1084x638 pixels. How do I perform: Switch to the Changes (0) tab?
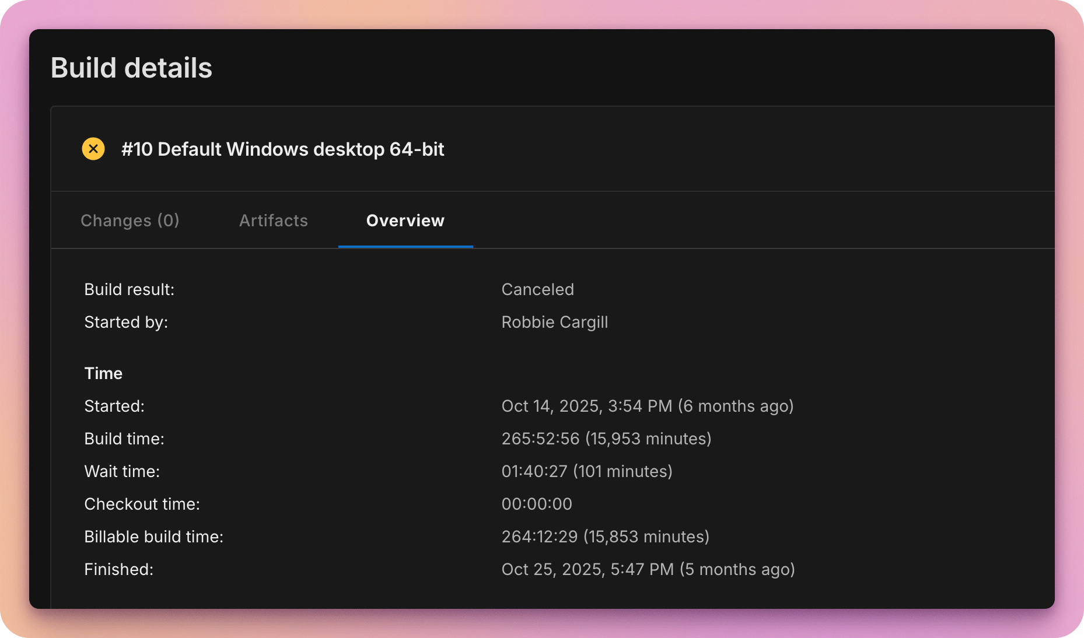pyautogui.click(x=130, y=220)
